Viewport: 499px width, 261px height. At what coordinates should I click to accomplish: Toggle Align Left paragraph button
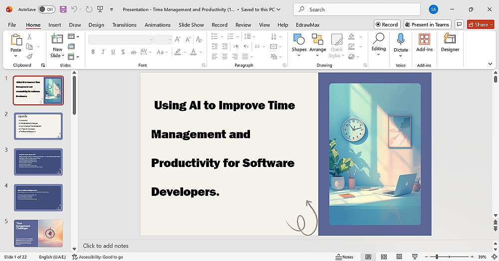tap(215, 57)
